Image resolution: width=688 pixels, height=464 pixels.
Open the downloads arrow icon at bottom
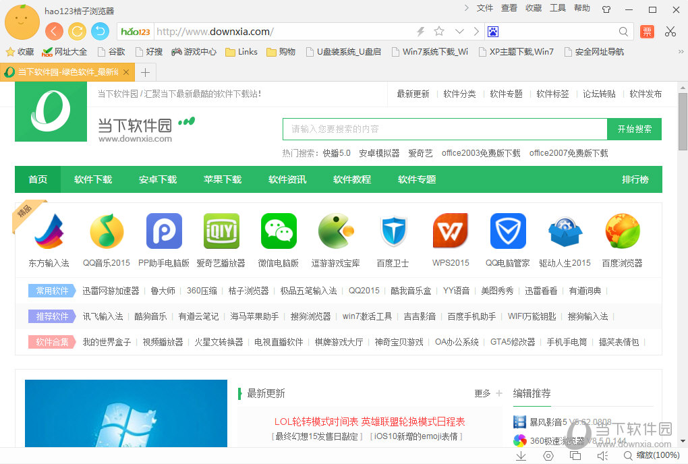pos(521,456)
